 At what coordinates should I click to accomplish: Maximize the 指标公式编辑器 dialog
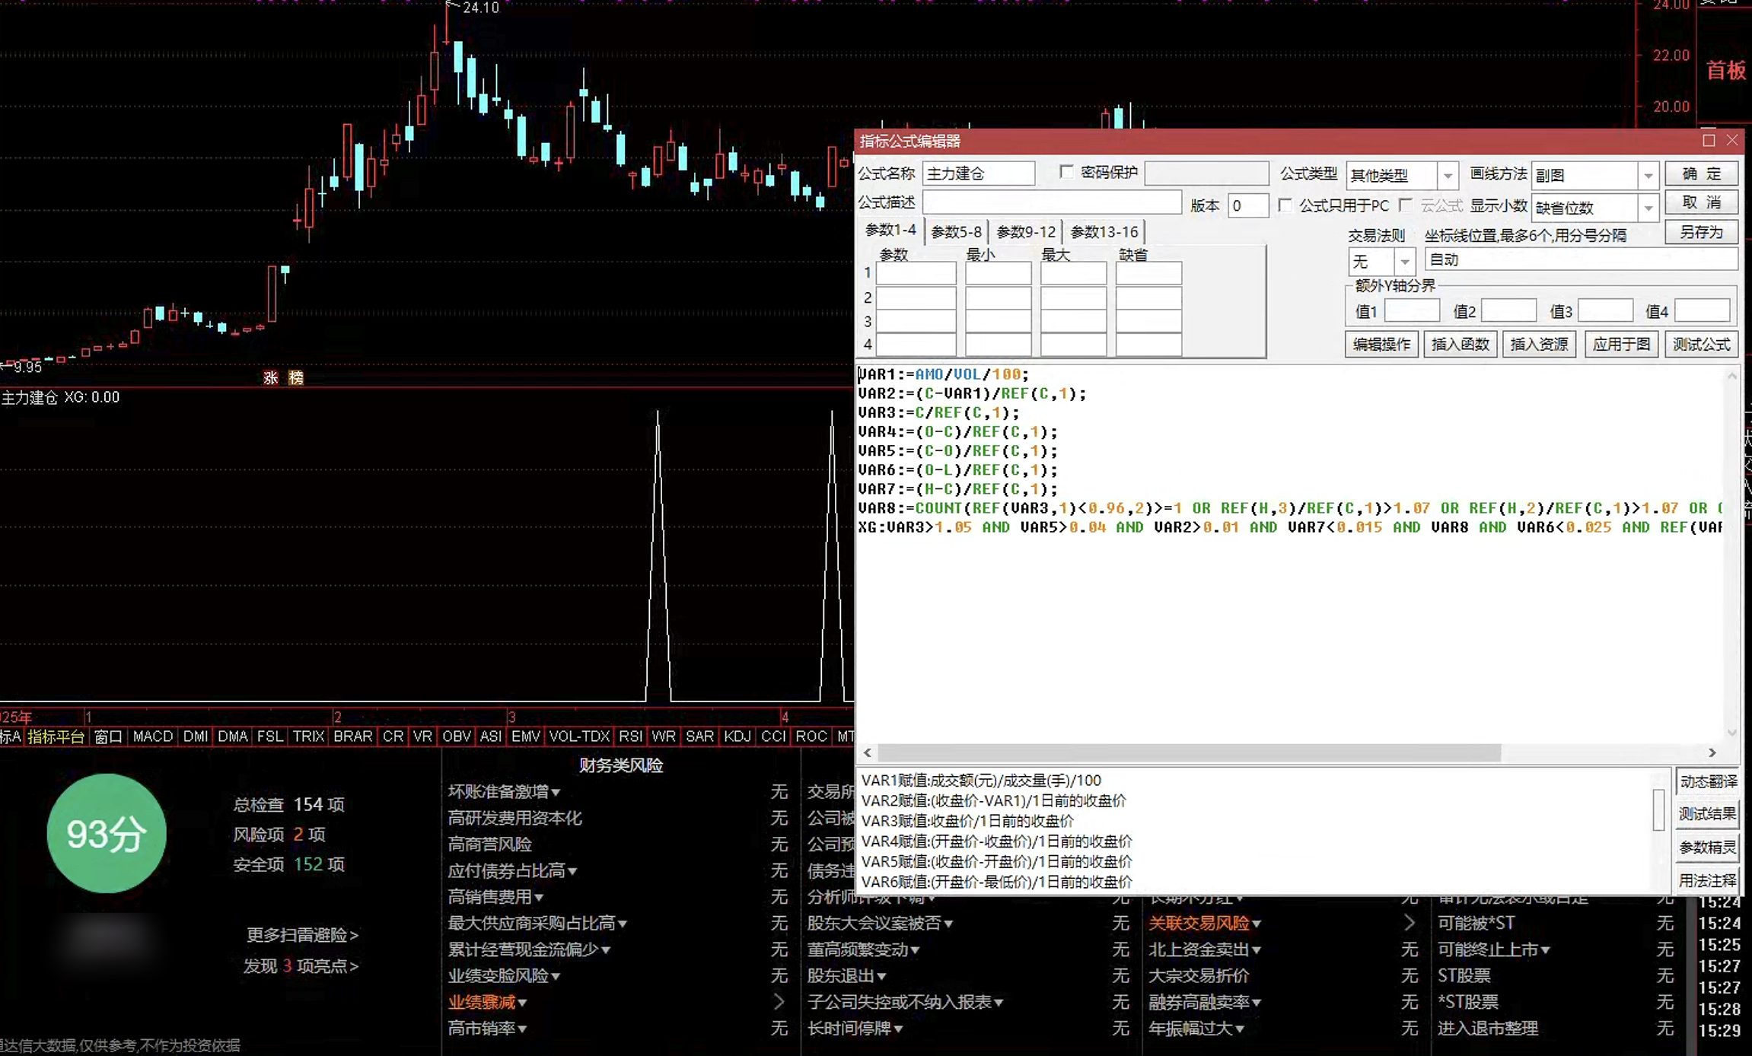click(1709, 140)
